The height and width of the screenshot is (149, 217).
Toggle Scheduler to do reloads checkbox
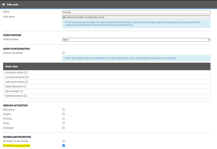64,141
